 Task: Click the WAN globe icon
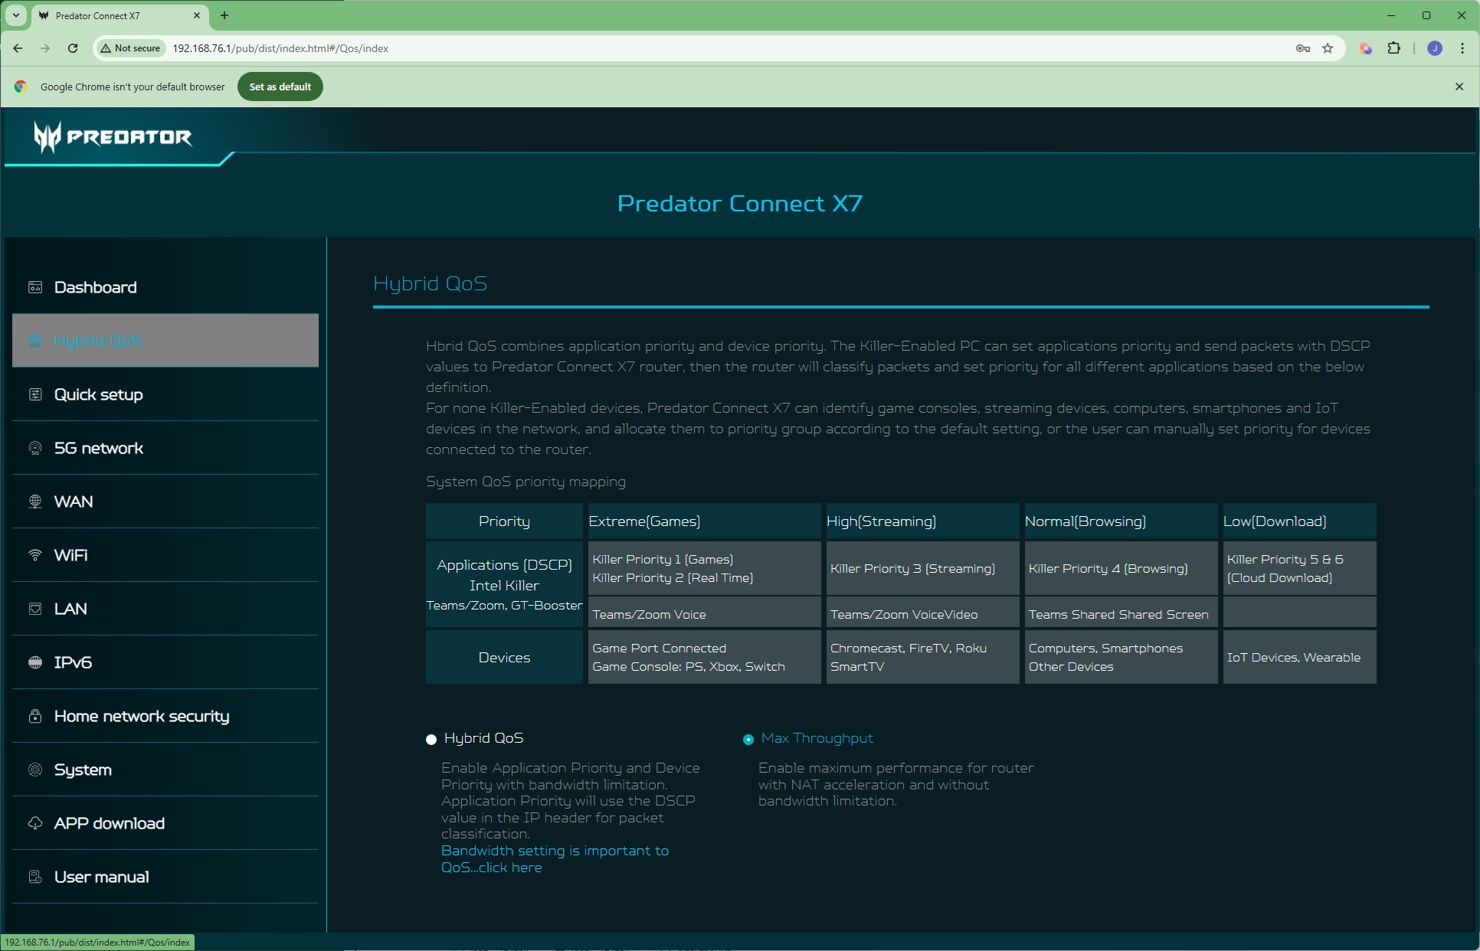click(x=35, y=502)
